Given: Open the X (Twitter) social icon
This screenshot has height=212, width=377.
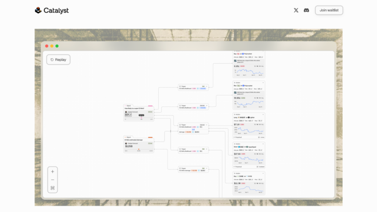Looking at the screenshot, I should [x=296, y=10].
